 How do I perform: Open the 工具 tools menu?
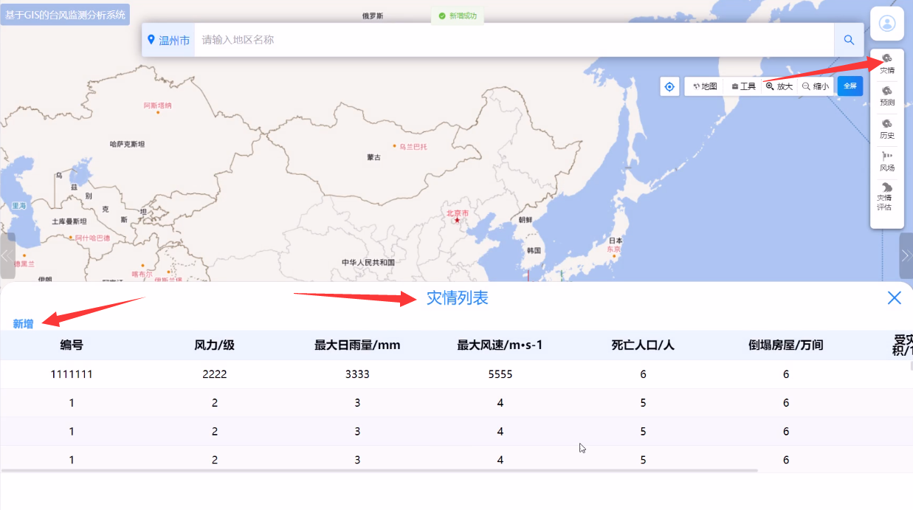743,86
